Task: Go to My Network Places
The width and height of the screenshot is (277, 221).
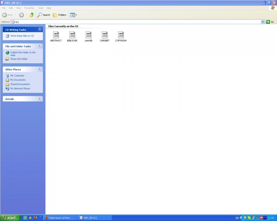Action: pyautogui.click(x=20, y=89)
